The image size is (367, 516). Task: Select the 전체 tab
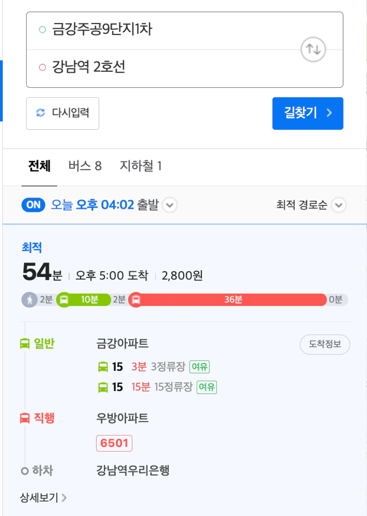click(39, 166)
